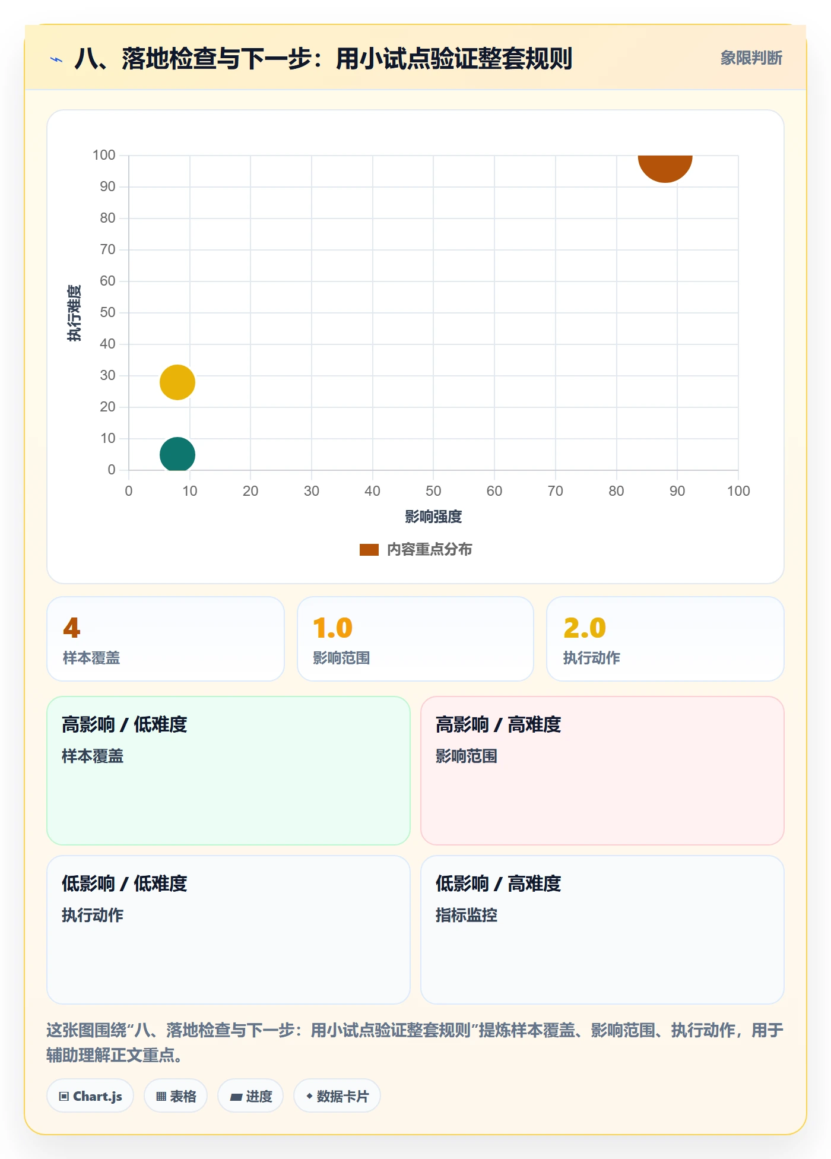
Task: Open the 影响范围 stat card showing 1.0
Action: tap(415, 639)
